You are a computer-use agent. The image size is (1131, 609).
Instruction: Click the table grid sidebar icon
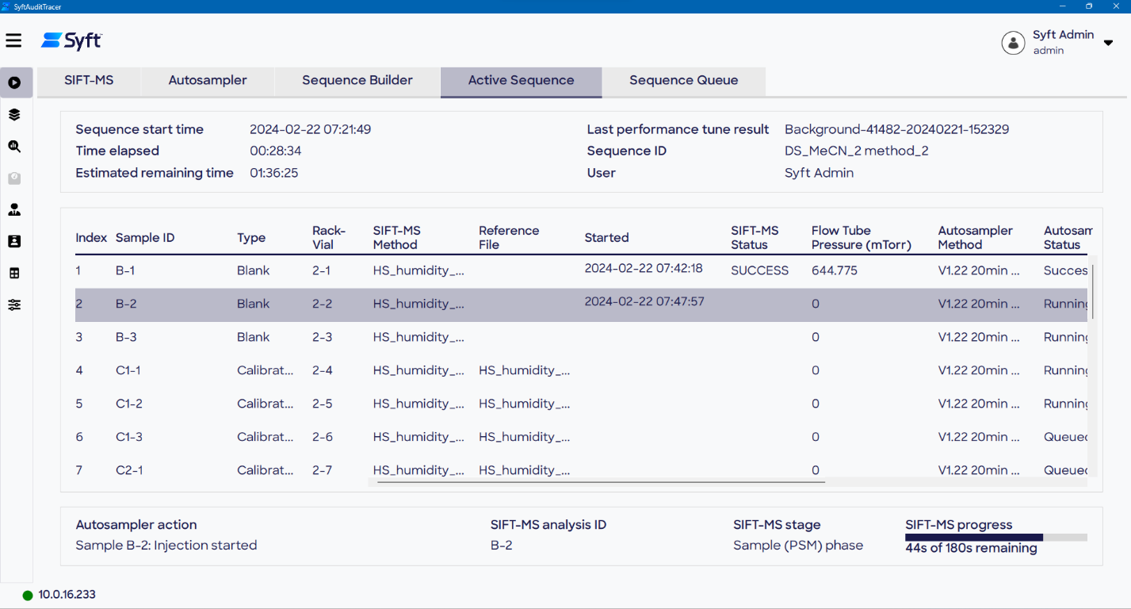pyautogui.click(x=14, y=274)
